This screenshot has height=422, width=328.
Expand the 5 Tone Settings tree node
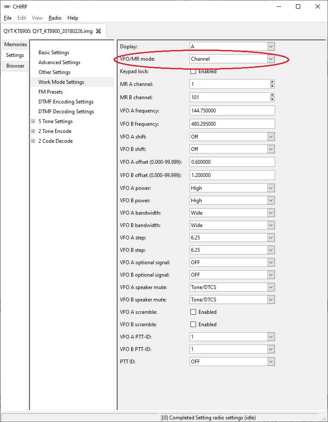(33, 121)
